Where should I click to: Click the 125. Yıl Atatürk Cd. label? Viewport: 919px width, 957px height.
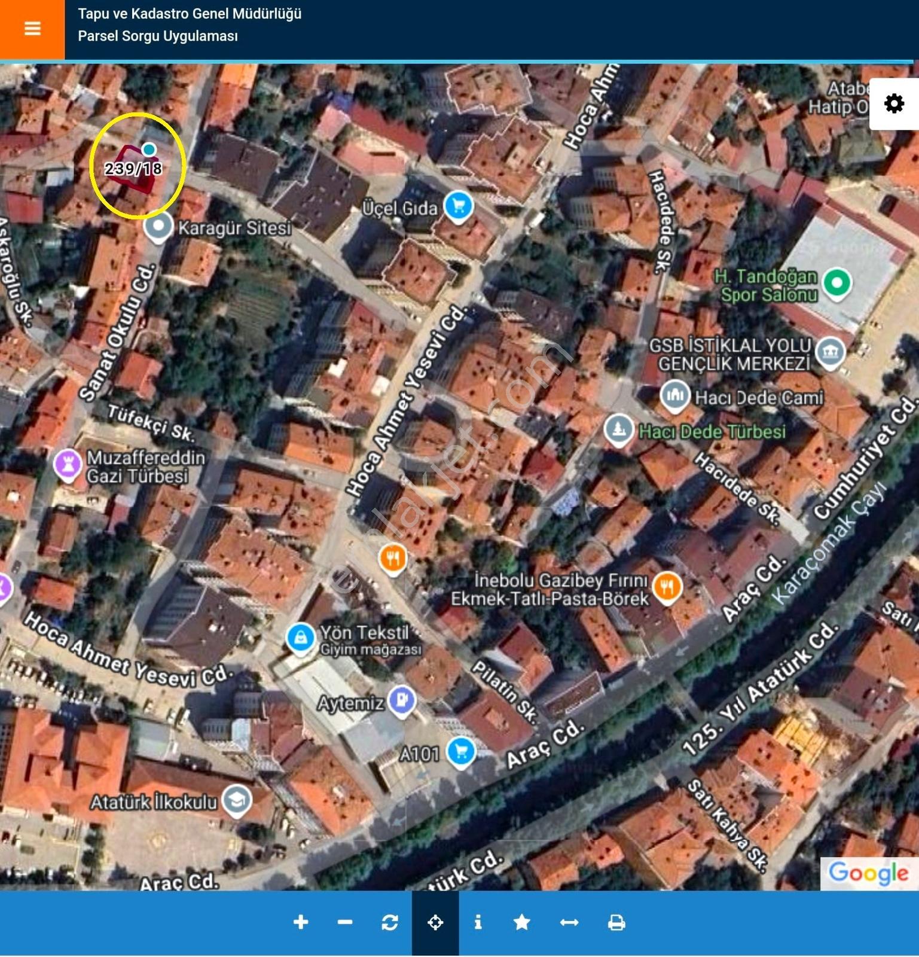click(x=761, y=689)
